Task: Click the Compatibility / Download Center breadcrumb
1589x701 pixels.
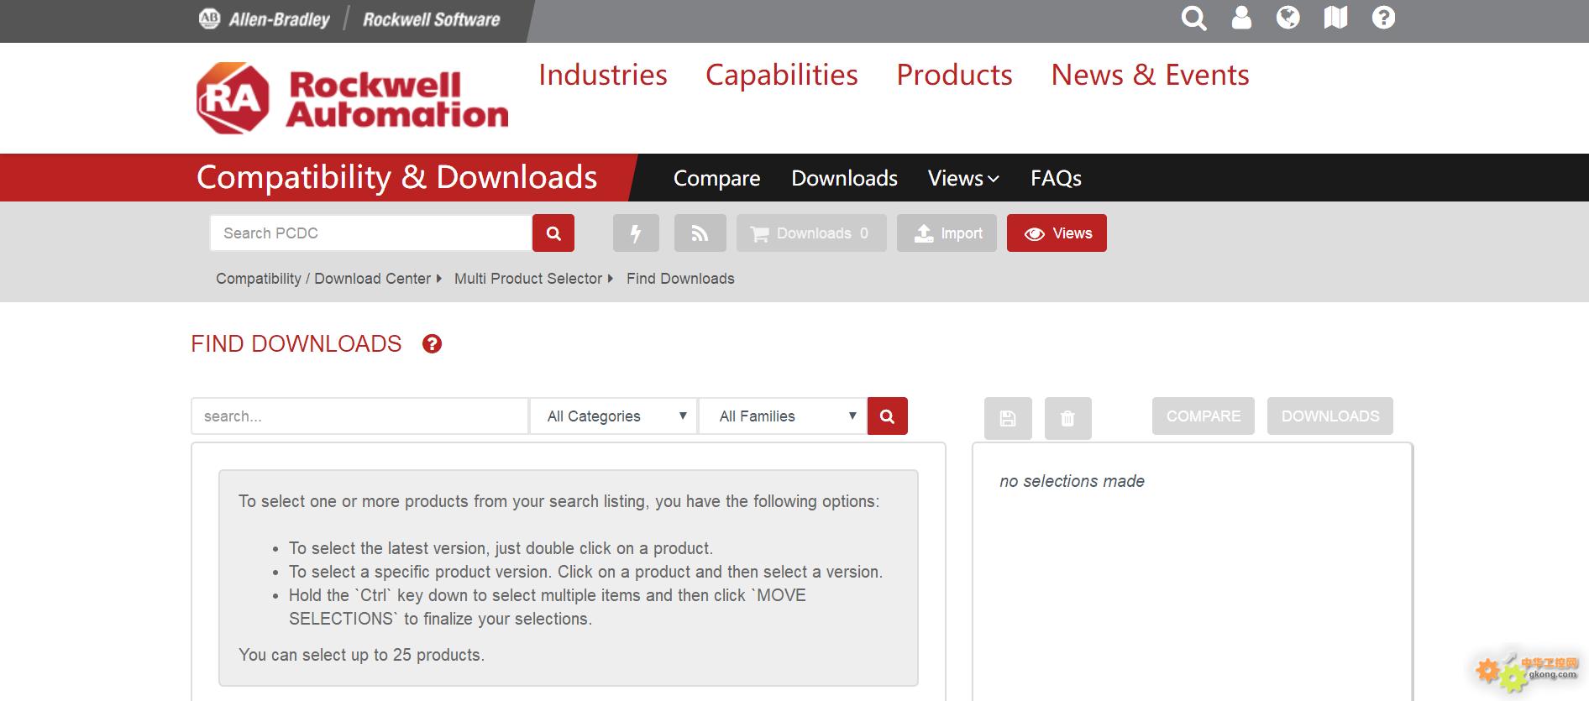Action: click(x=323, y=279)
